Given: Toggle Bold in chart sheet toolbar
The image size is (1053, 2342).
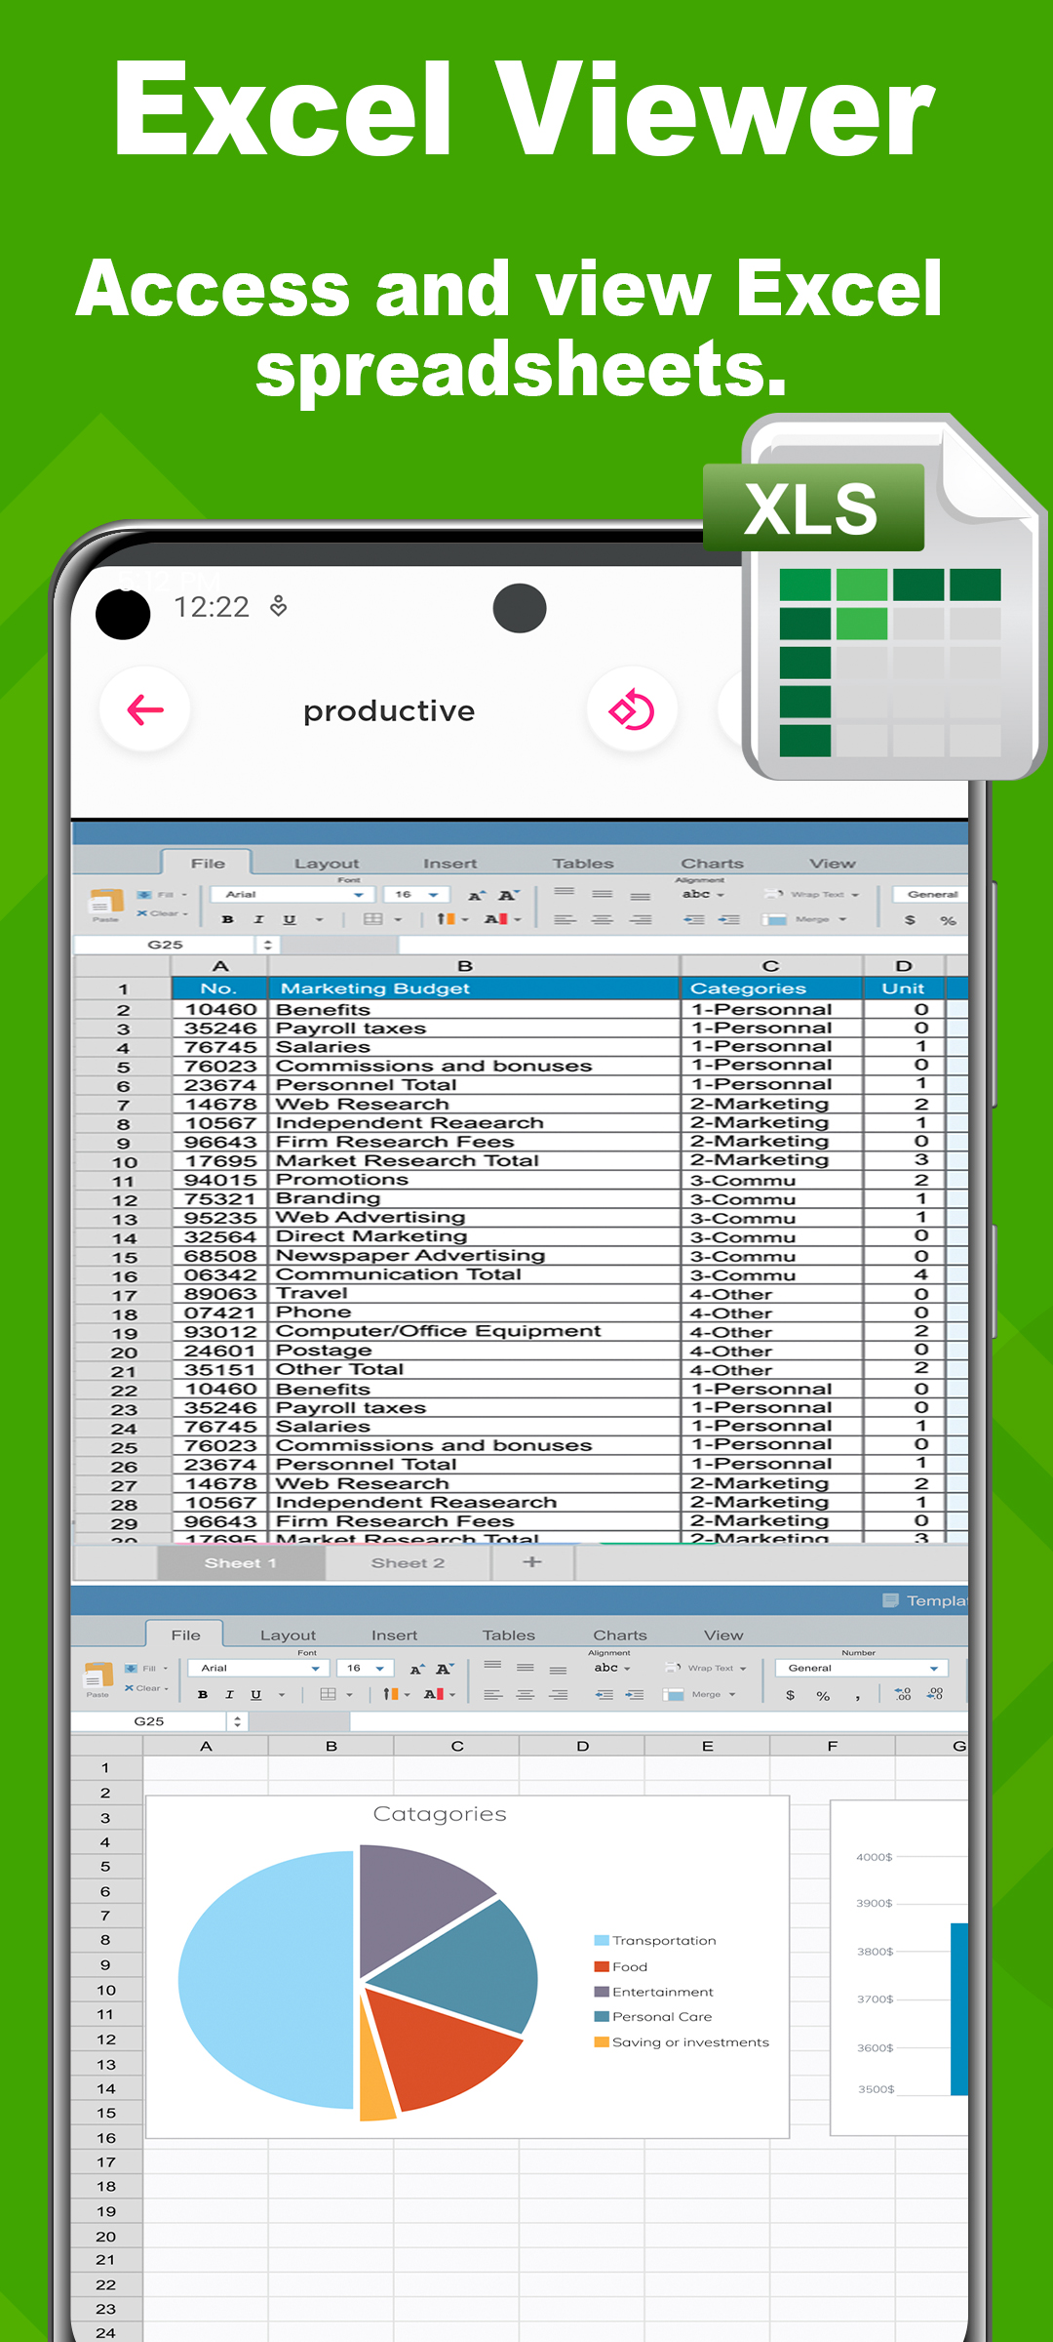Looking at the screenshot, I should coord(203,1695).
